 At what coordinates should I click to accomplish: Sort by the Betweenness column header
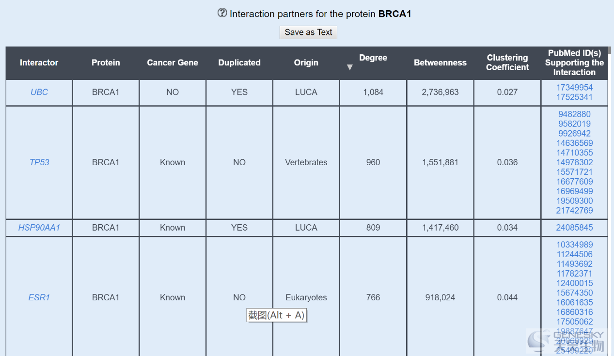point(440,62)
